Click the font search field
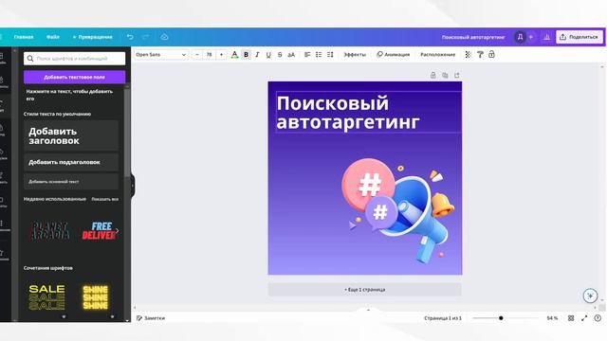The height and width of the screenshot is (341, 607). pos(74,59)
